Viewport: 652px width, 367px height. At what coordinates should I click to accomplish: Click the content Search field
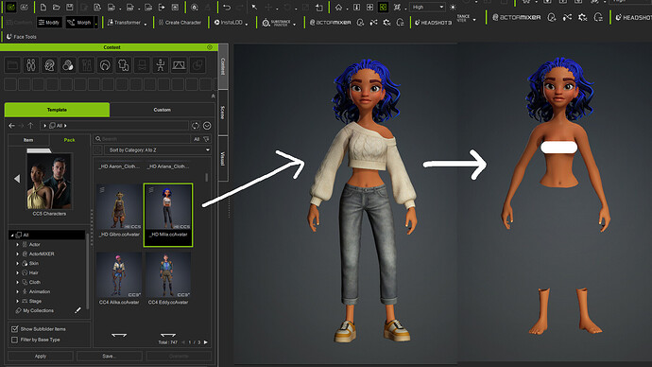pyautogui.click(x=142, y=139)
